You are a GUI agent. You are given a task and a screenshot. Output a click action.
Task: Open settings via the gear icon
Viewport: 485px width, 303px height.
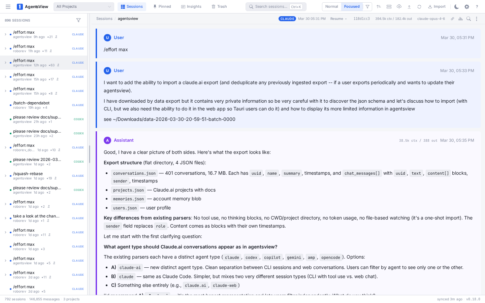pyautogui.click(x=467, y=6)
